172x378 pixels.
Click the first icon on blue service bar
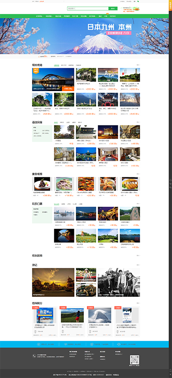coord(39,344)
